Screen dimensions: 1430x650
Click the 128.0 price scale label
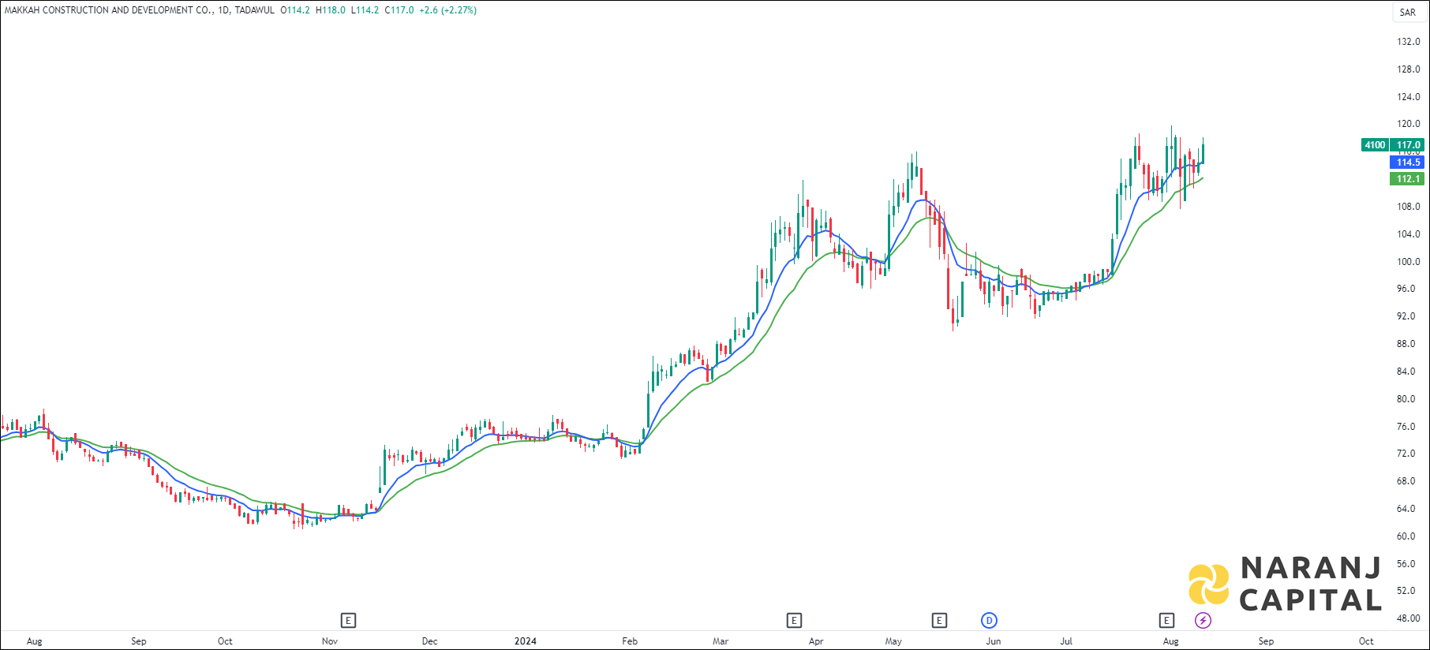(x=1408, y=69)
